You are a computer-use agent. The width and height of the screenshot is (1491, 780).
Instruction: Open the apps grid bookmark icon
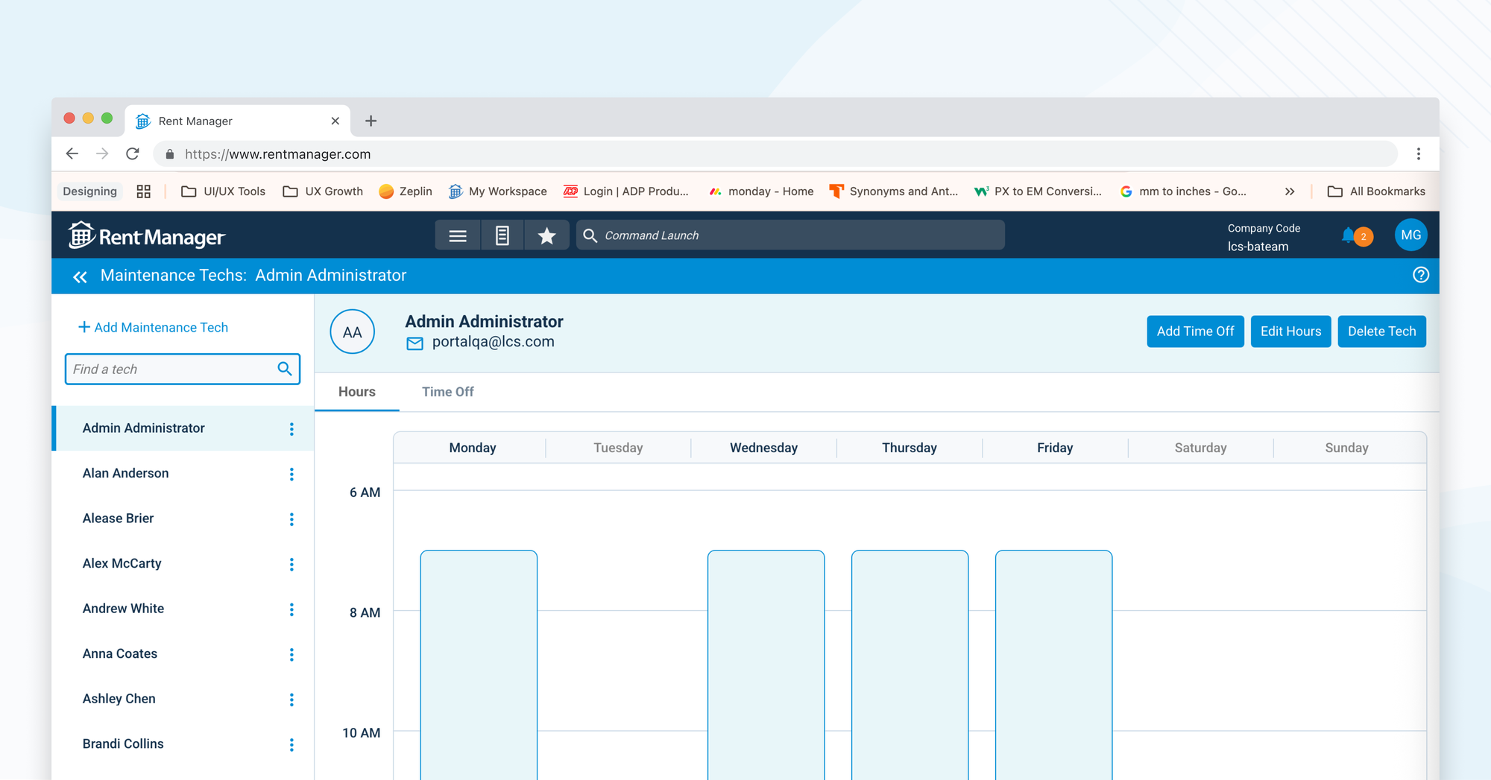click(144, 191)
